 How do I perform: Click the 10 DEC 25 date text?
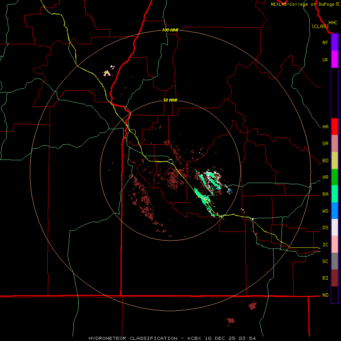point(220,338)
